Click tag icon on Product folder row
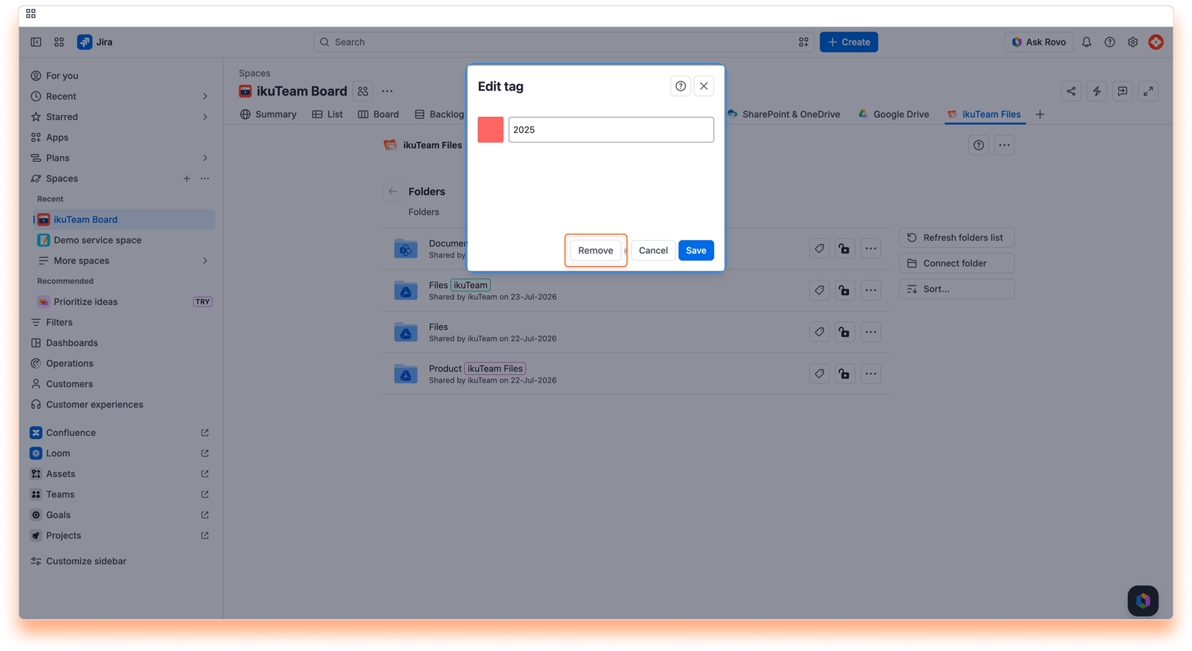The height and width of the screenshot is (651, 1192). [819, 374]
